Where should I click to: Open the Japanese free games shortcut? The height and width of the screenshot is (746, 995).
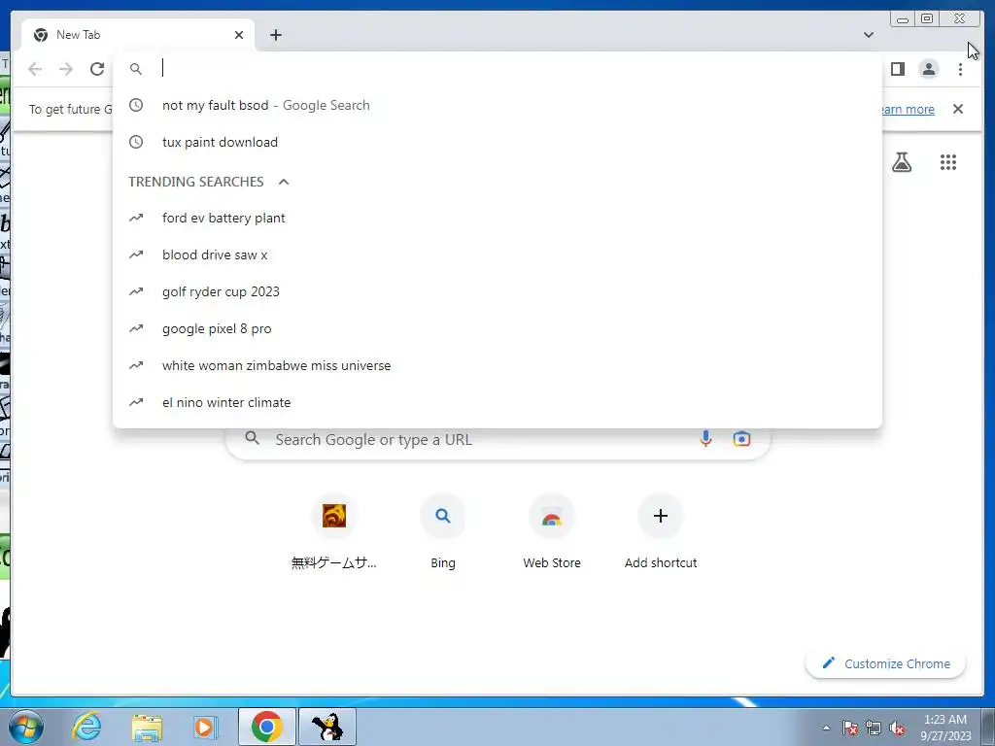click(334, 531)
